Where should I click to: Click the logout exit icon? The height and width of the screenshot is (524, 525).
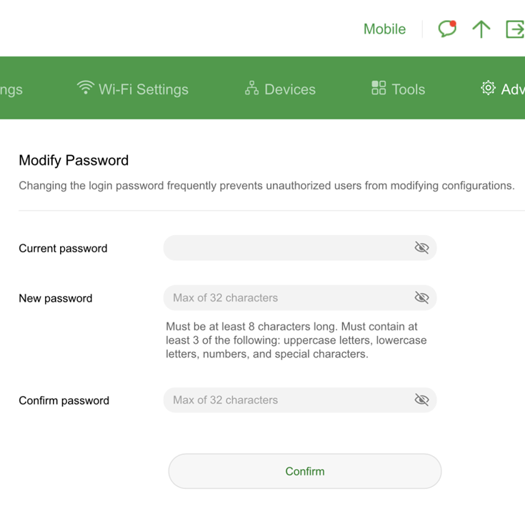(x=514, y=29)
